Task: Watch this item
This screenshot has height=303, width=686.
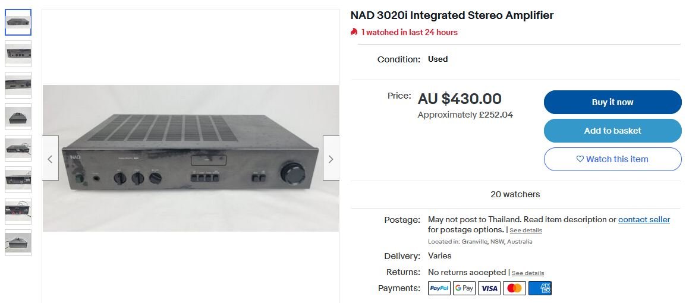Action: 612,159
